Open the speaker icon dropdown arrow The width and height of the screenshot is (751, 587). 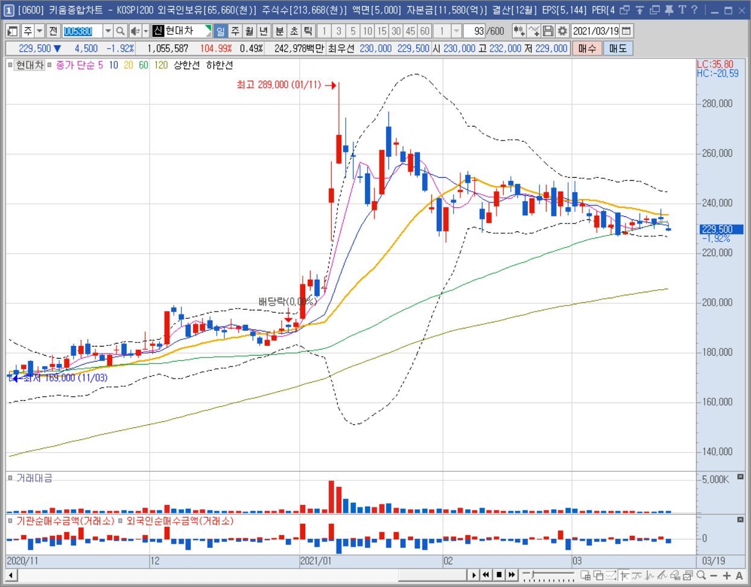[x=146, y=31]
